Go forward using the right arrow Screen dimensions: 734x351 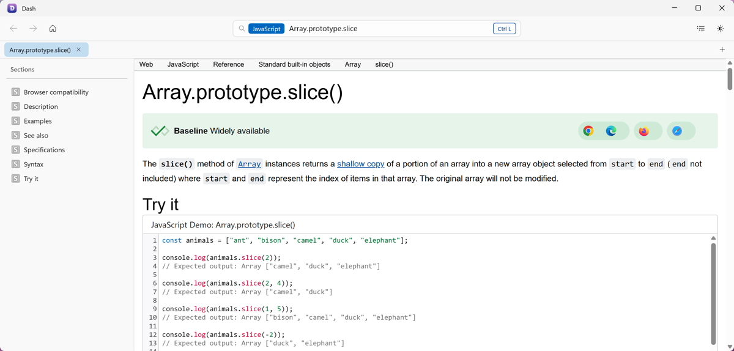click(33, 29)
